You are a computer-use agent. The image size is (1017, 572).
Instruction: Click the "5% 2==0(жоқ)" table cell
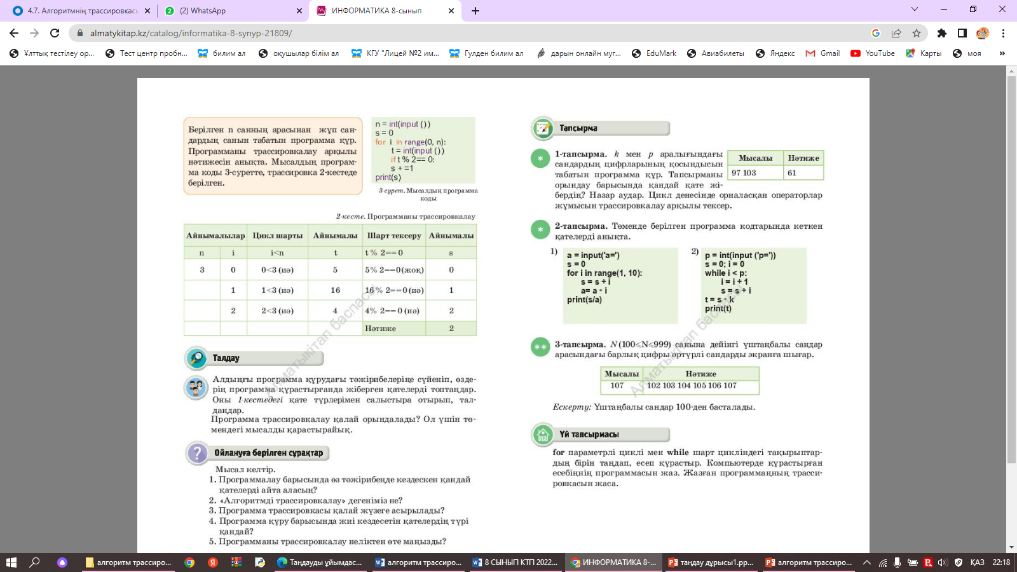tap(394, 270)
